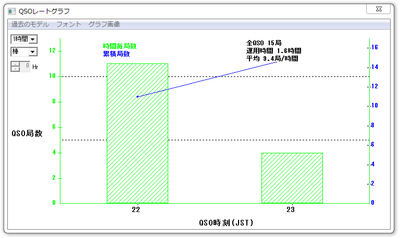Close the QSOレートグラフ window

[x=378, y=9]
